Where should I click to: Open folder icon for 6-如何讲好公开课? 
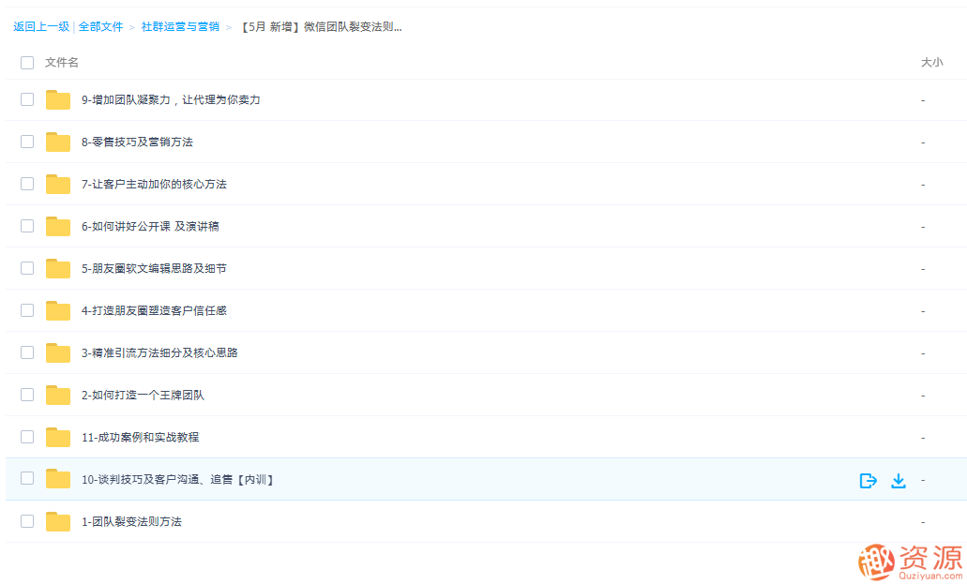58,226
